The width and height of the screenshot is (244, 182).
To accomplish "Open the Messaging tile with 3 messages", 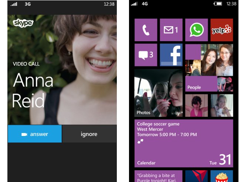I will click(x=146, y=55).
